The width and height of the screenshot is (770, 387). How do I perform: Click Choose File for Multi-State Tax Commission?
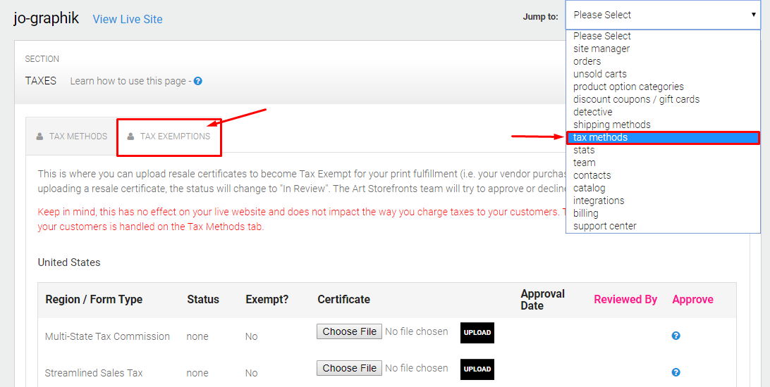tap(349, 331)
